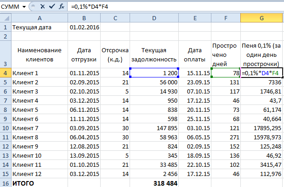
Task: Click penalty cell 40,664
Action: (x=261, y=119)
